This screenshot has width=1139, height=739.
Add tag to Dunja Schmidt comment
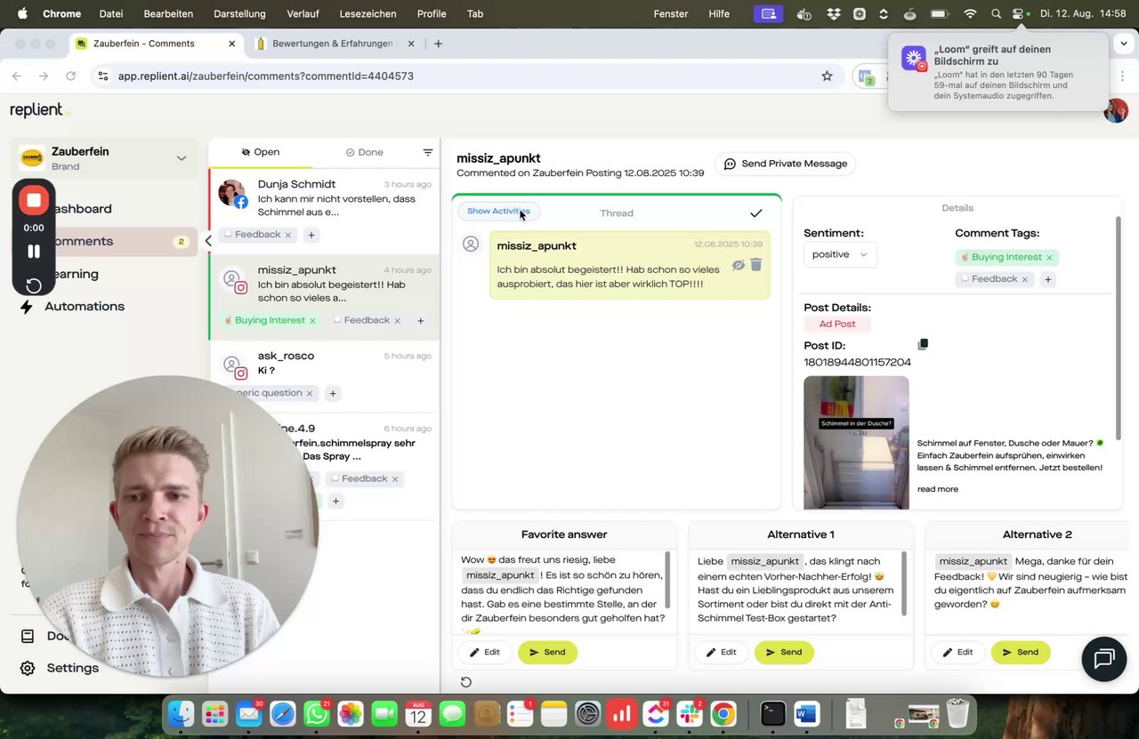[x=311, y=235]
